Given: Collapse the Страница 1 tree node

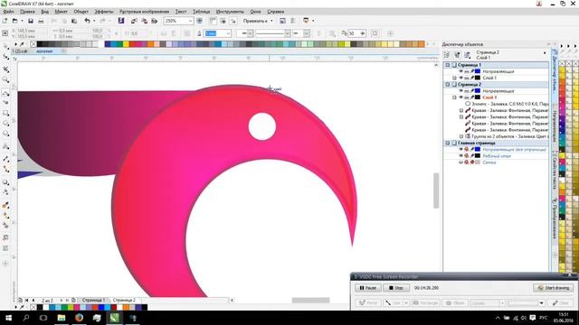Looking at the screenshot, I should click(x=448, y=65).
